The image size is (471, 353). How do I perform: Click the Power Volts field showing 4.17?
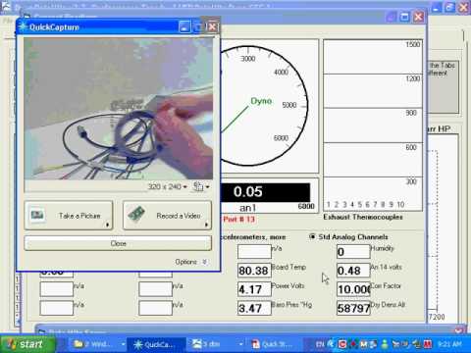click(x=254, y=289)
